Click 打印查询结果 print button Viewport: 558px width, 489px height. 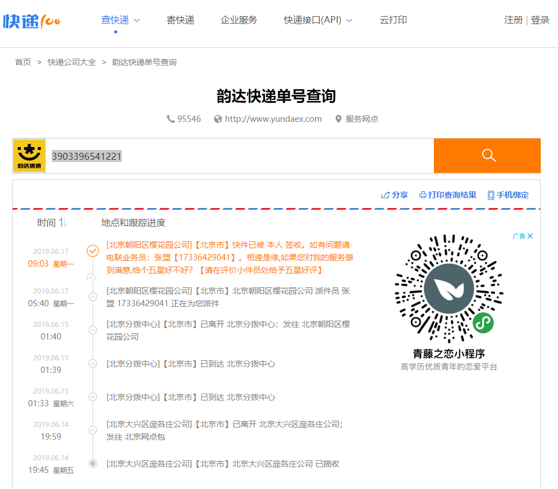tap(448, 195)
